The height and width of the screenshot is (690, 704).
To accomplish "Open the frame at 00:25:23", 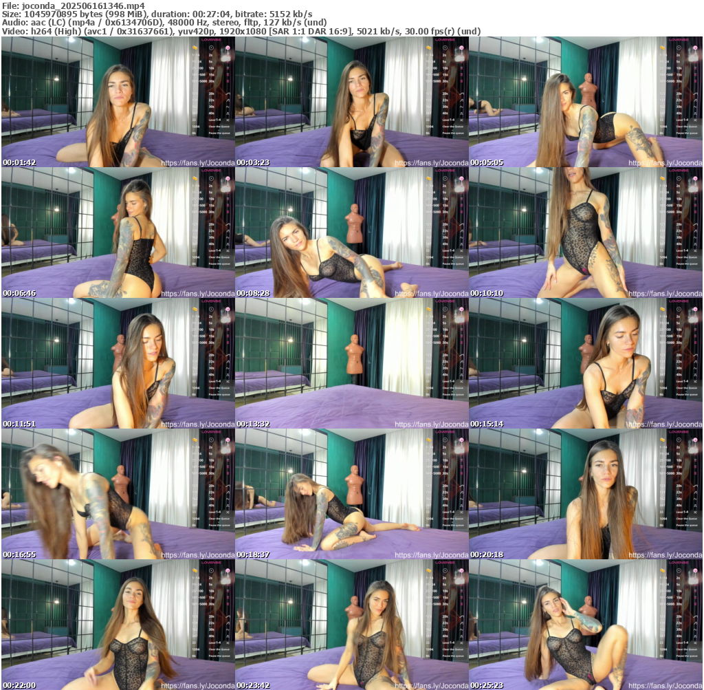I will 586,625.
